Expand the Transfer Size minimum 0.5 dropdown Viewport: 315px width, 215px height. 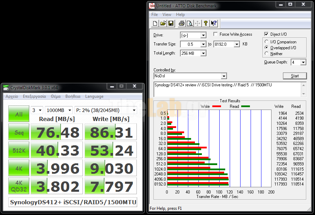coord(203,44)
